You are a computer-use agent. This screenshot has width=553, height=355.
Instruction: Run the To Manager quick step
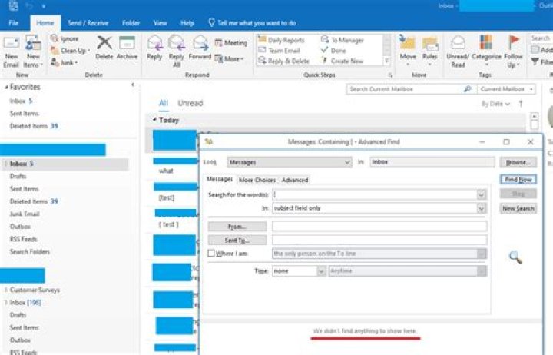coord(342,40)
